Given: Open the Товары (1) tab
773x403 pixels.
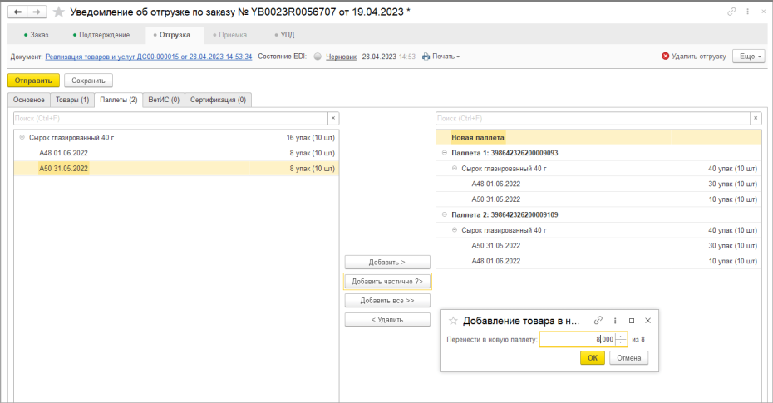Looking at the screenshot, I should 72,100.
